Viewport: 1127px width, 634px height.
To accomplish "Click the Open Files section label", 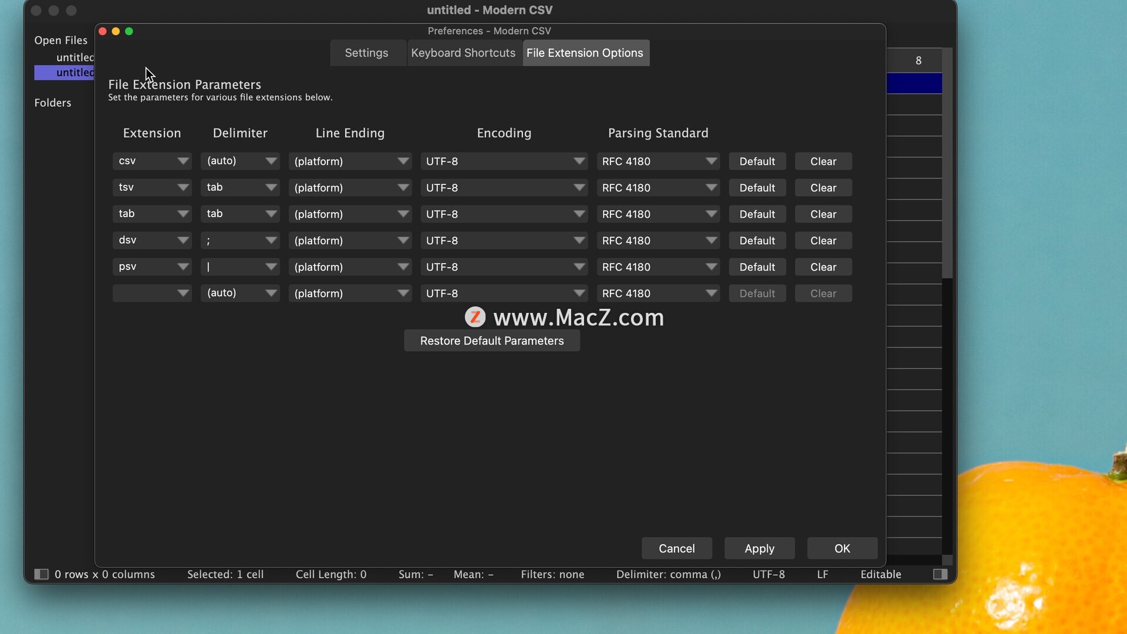I will [x=61, y=40].
